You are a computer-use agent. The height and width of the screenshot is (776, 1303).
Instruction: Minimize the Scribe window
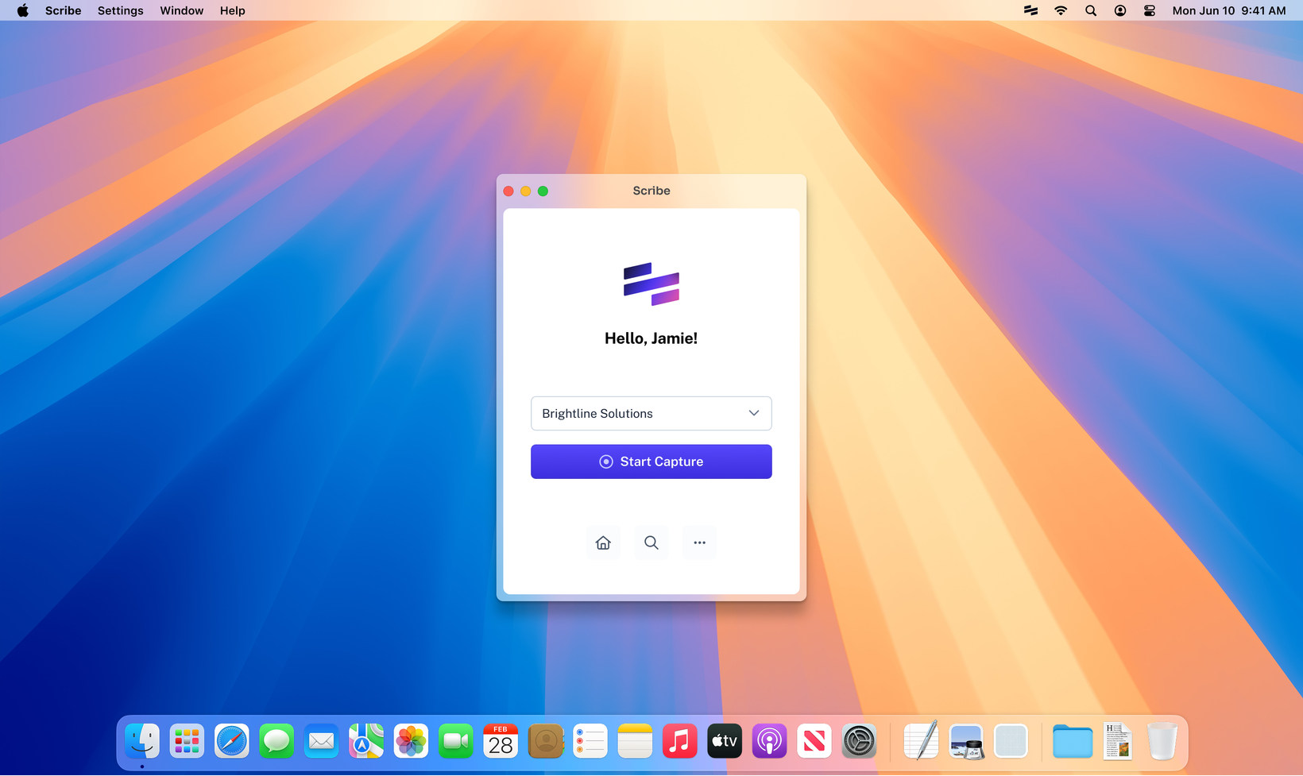(x=526, y=191)
